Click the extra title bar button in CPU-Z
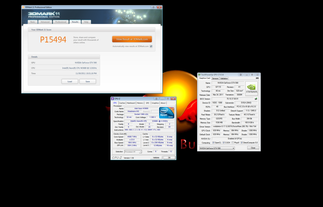The image size is (323, 207). (x=157, y=99)
